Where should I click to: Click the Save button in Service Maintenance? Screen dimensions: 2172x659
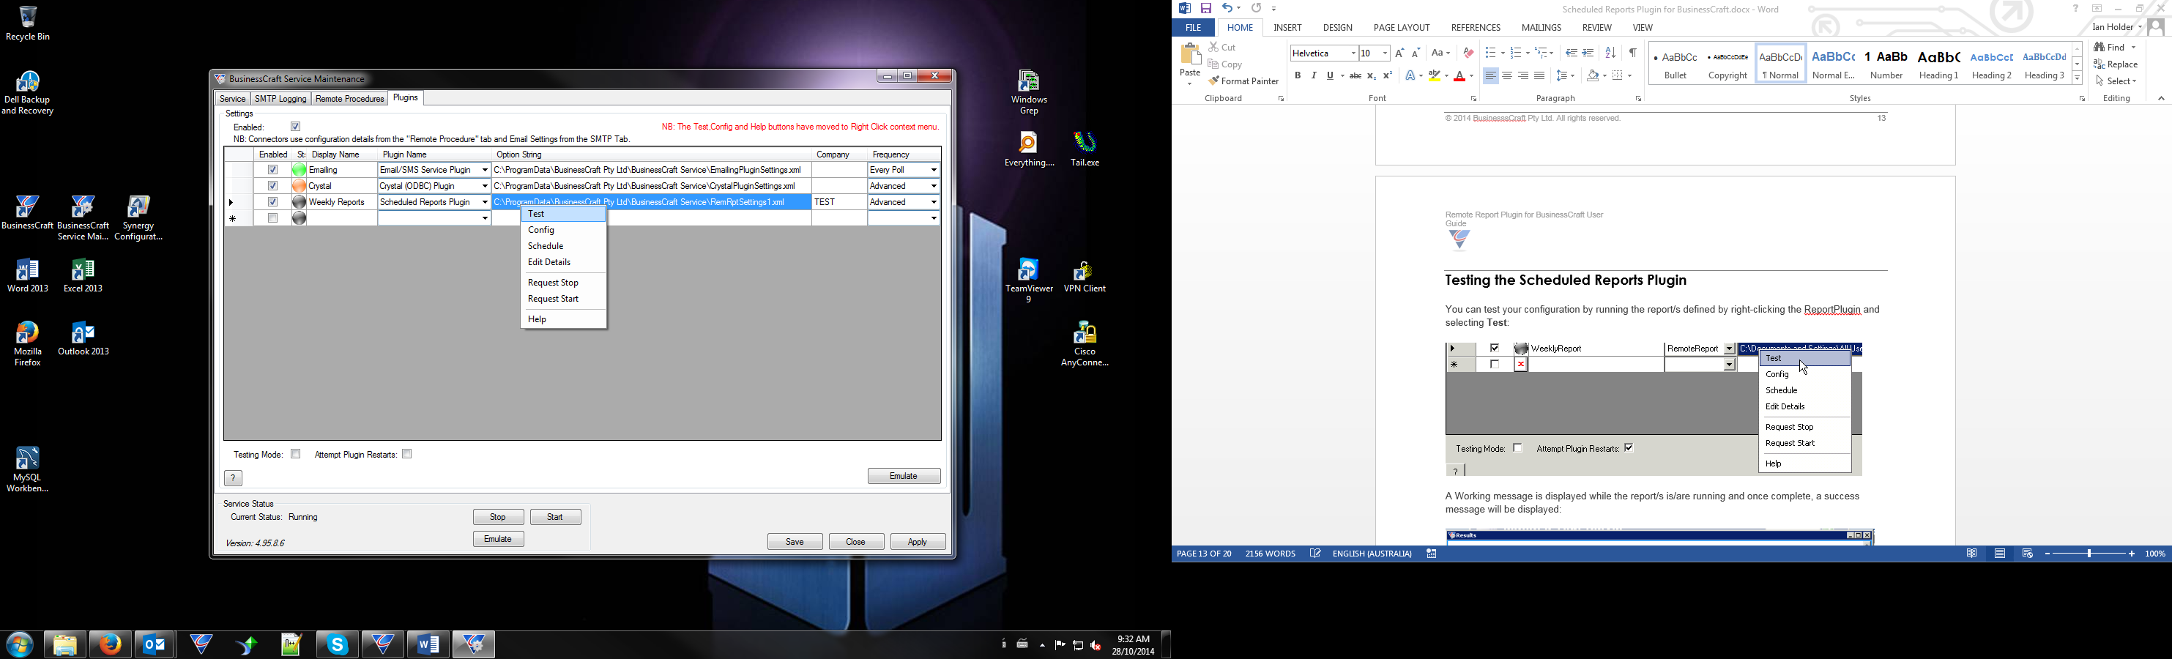[x=795, y=542]
